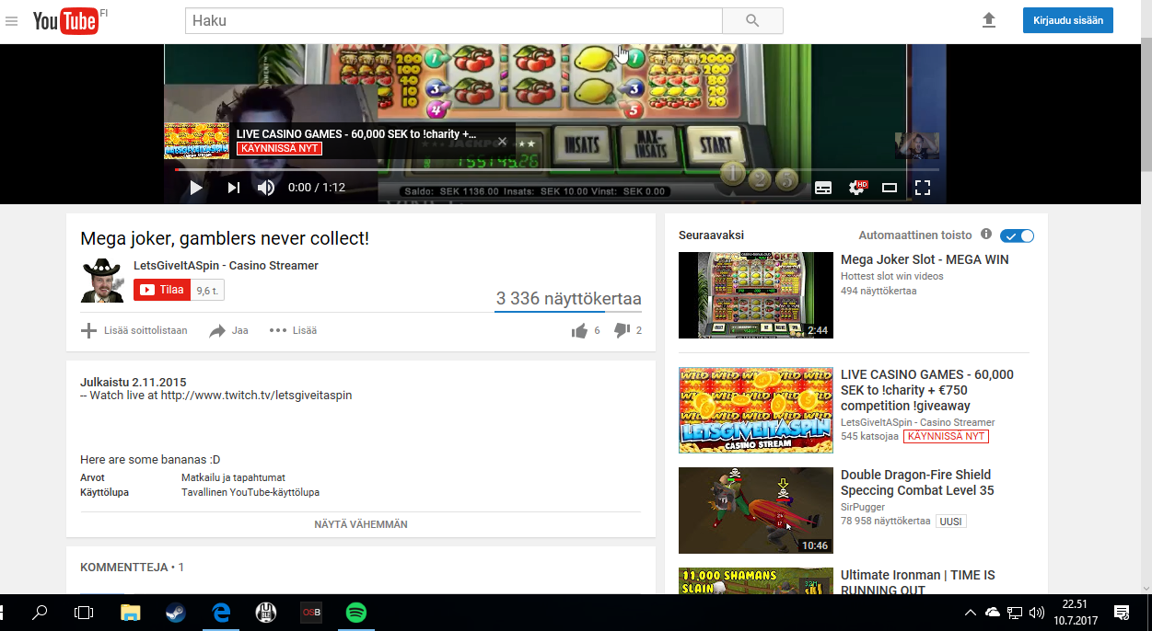This screenshot has height=631, width=1152.
Task: Open the OSB app in taskbar
Action: point(311,612)
